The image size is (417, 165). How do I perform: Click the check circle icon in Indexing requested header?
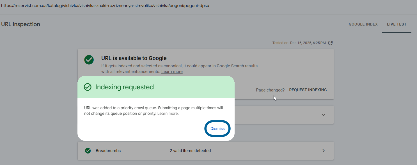tap(88, 87)
